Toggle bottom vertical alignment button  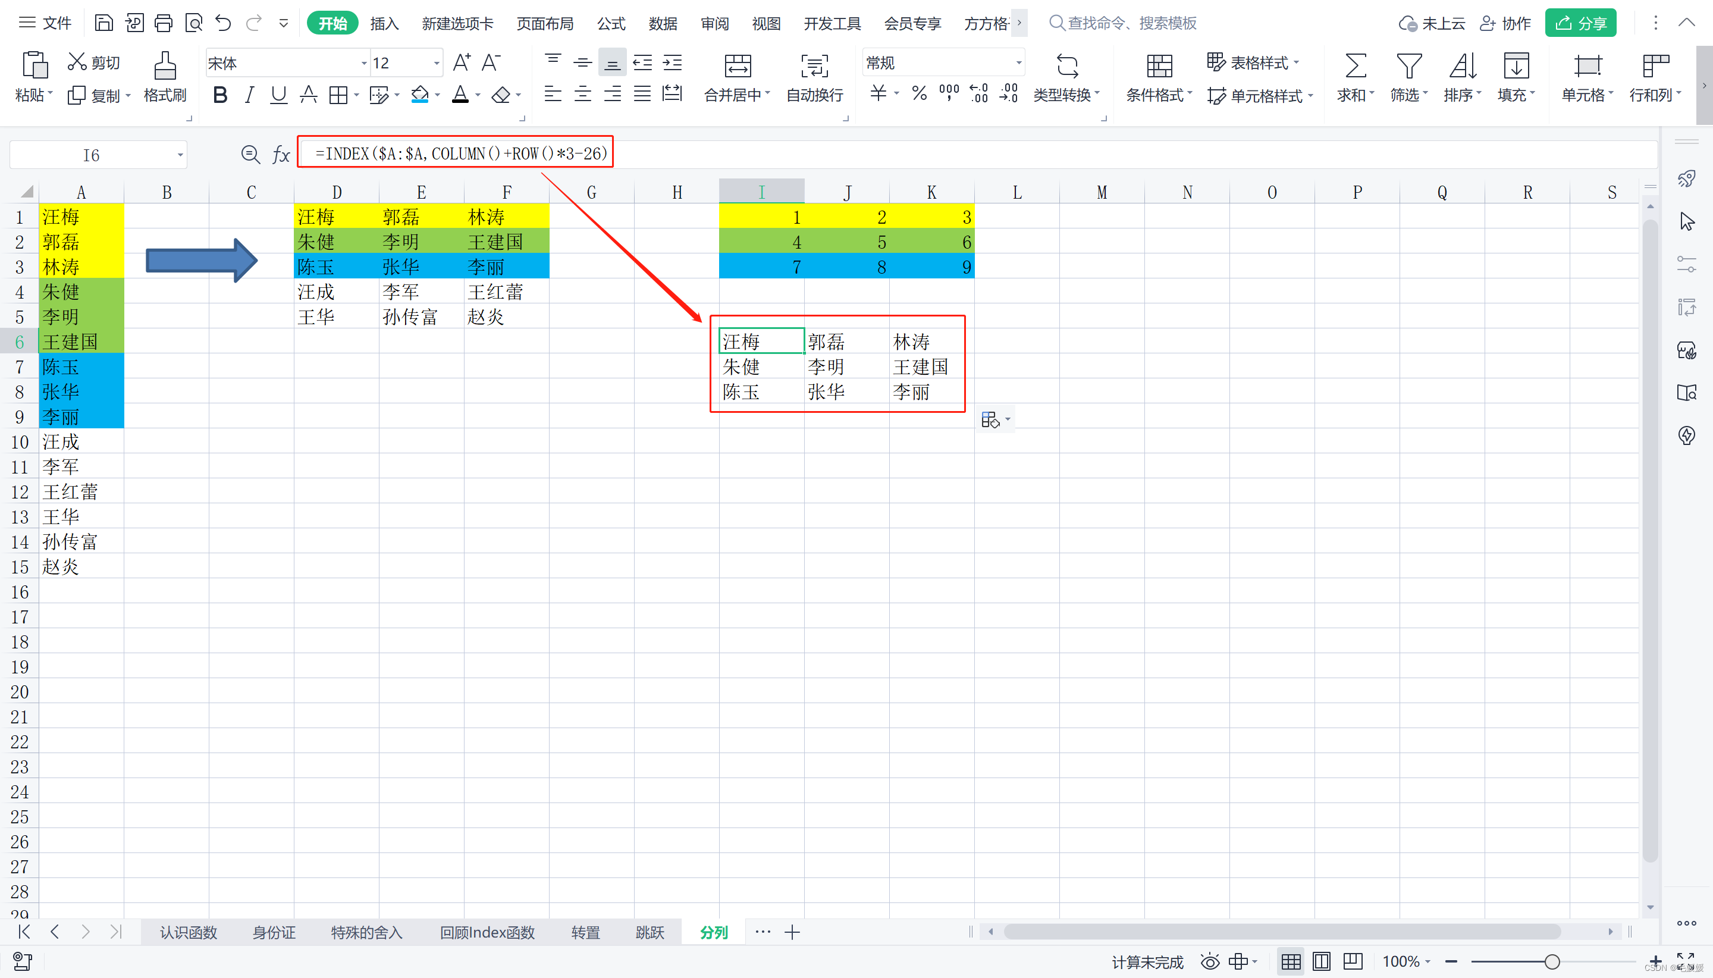(611, 63)
